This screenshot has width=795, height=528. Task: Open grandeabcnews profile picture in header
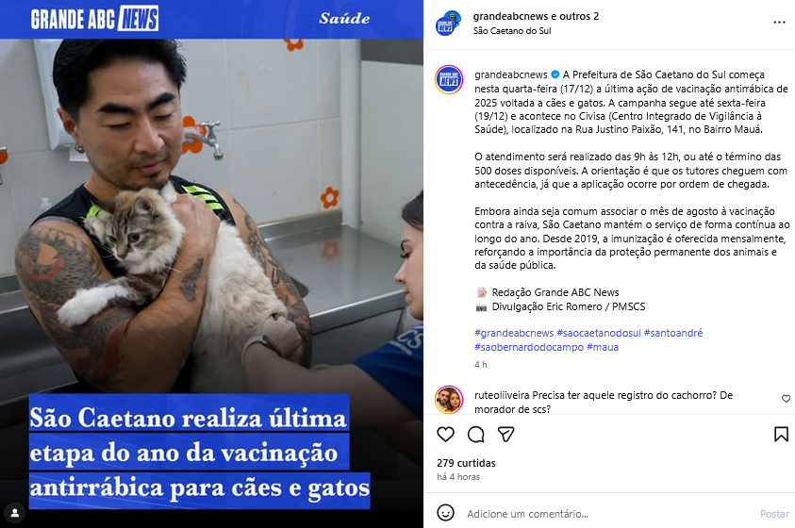click(448, 24)
